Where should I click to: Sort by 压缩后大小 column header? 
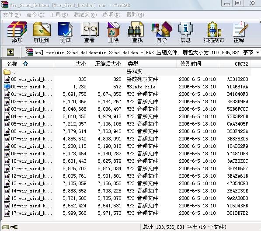[x=107, y=63]
